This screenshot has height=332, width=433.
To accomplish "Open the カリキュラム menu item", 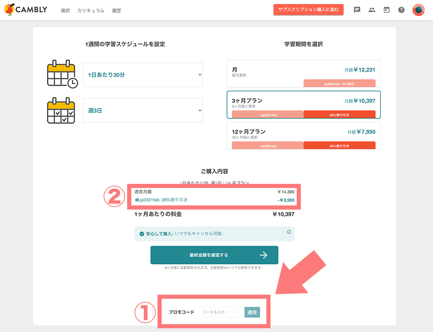I will pos(92,10).
